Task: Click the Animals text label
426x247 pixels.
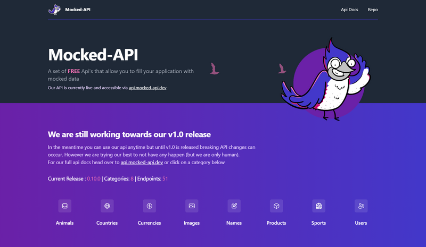Action: pyautogui.click(x=64, y=223)
